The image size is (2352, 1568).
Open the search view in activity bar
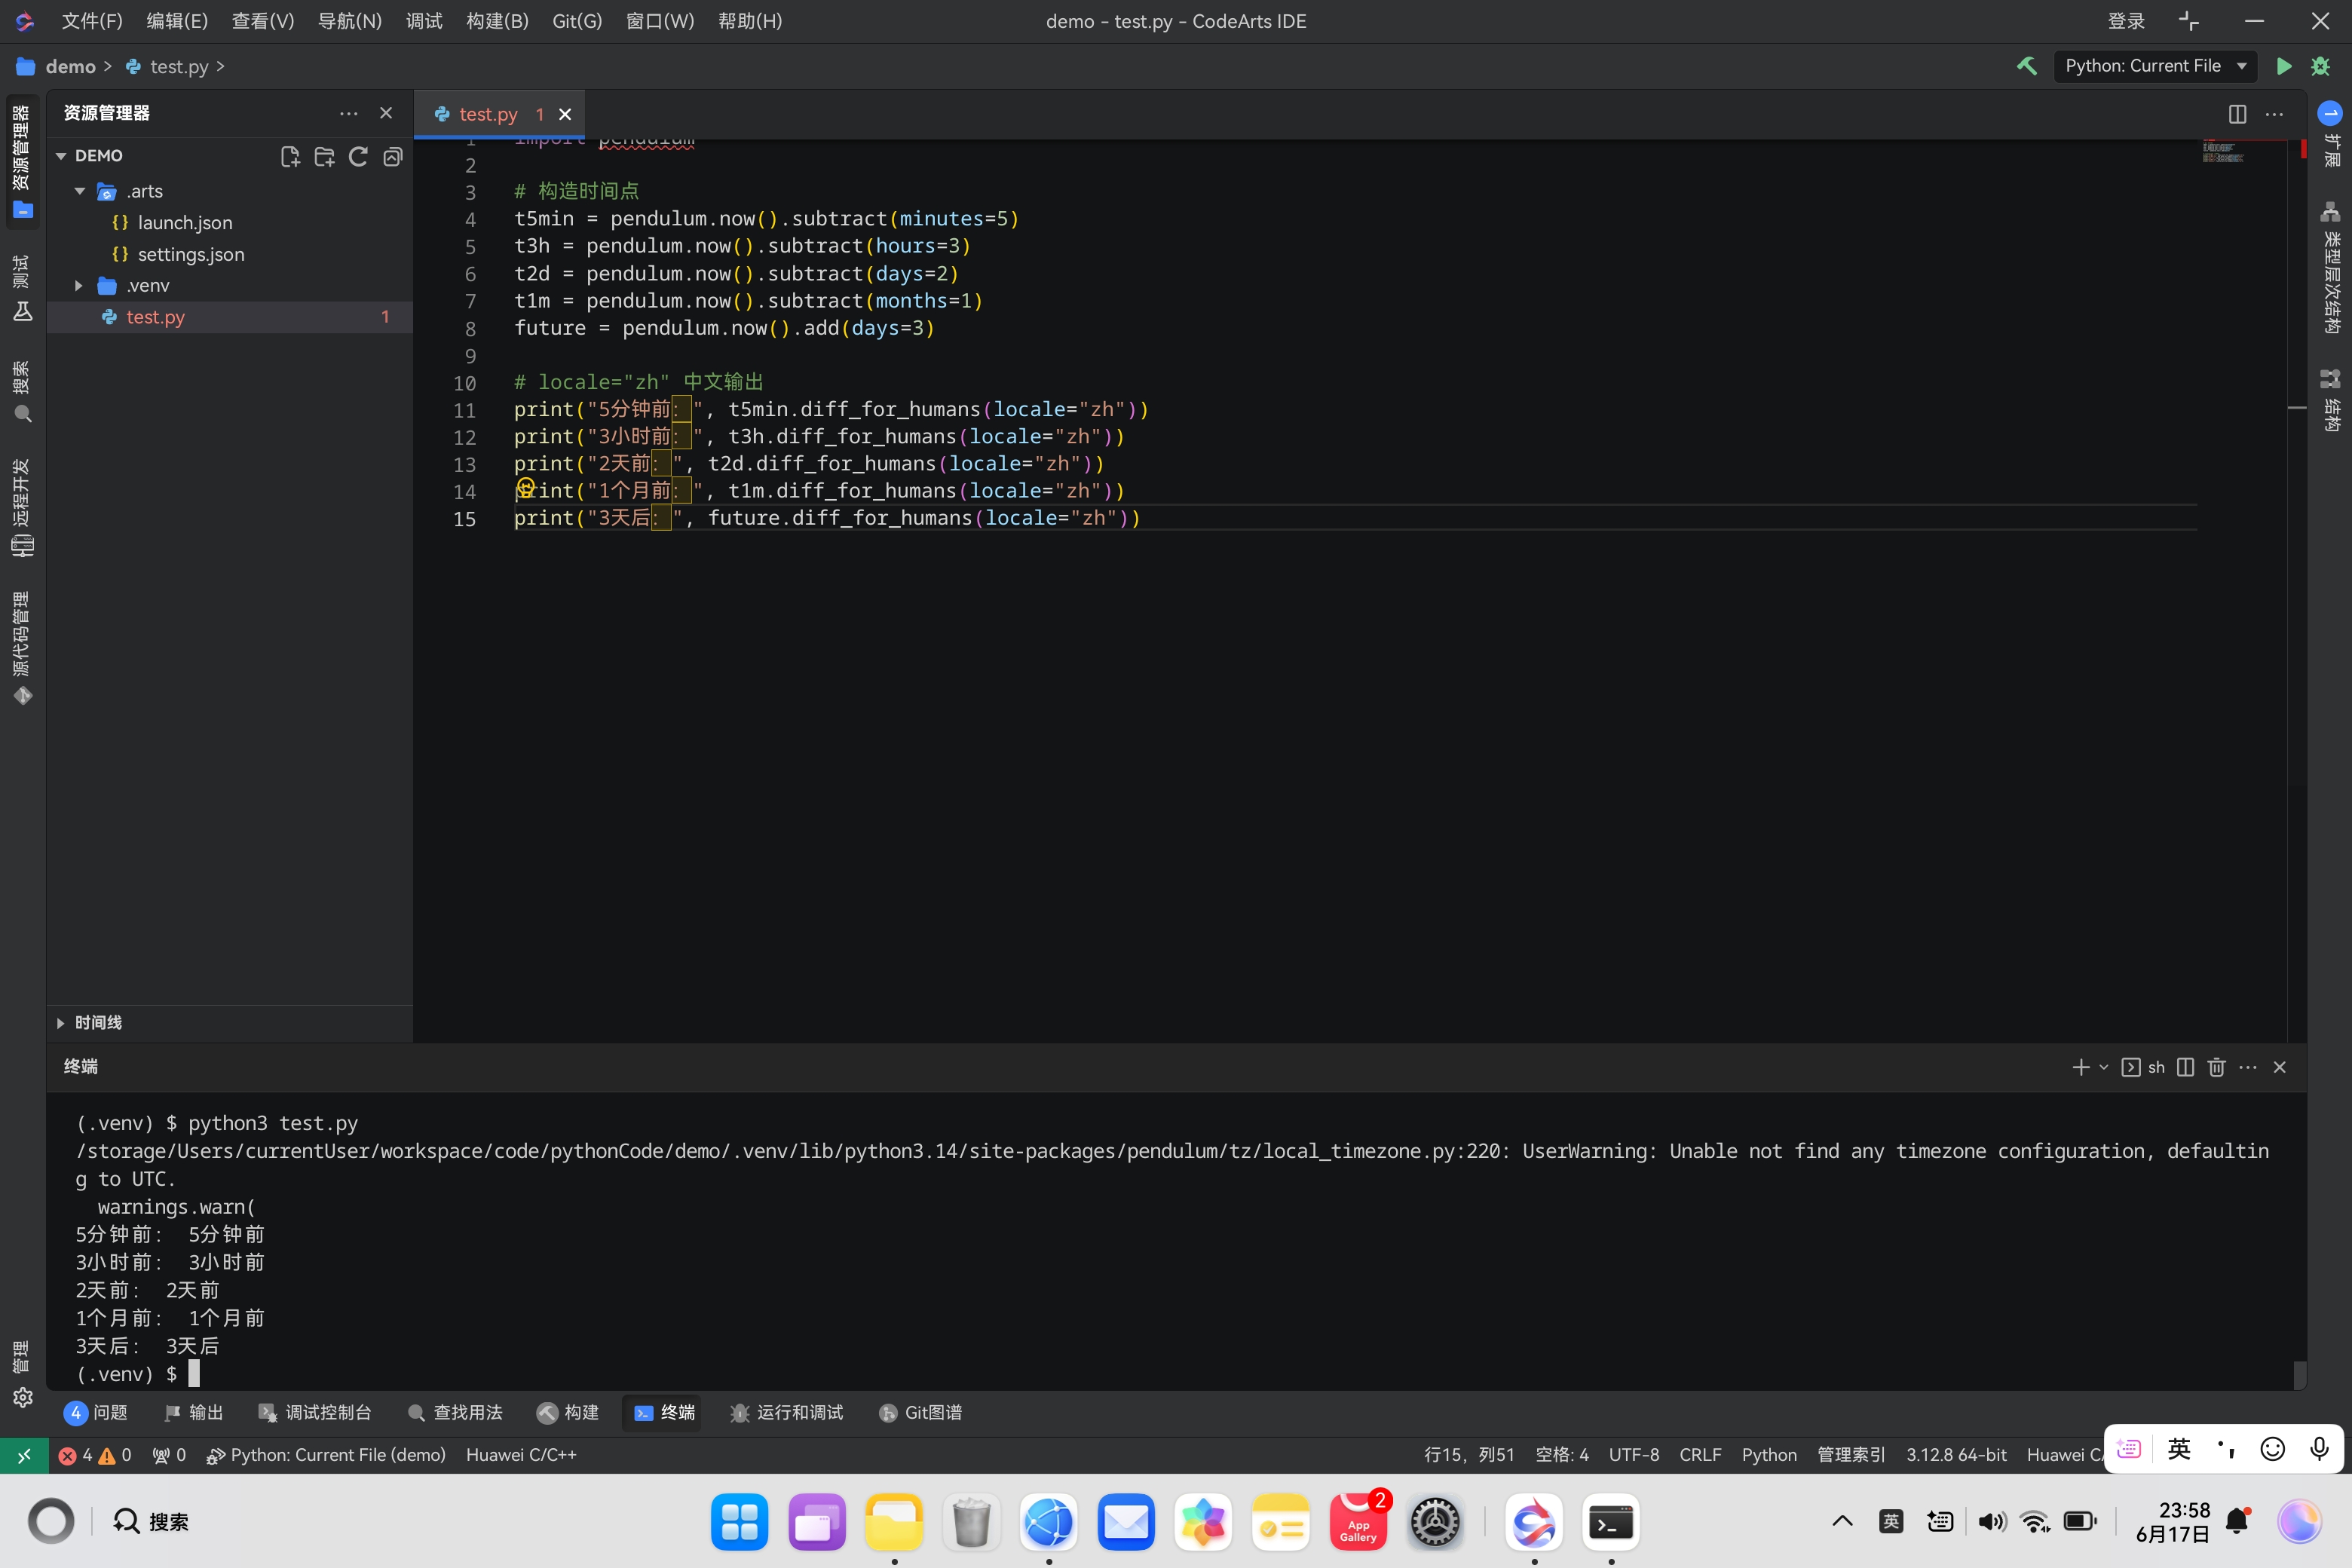pos(22,392)
